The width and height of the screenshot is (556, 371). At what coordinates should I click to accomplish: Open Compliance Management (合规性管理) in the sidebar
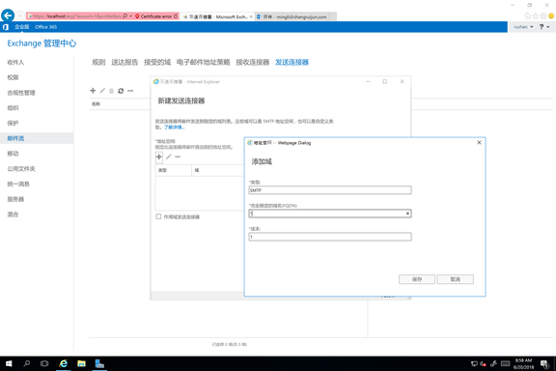click(21, 93)
